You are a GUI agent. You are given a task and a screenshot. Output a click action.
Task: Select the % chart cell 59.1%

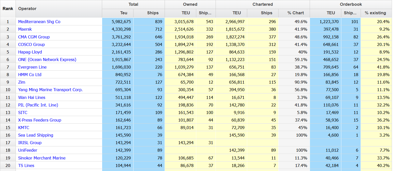point(294,60)
